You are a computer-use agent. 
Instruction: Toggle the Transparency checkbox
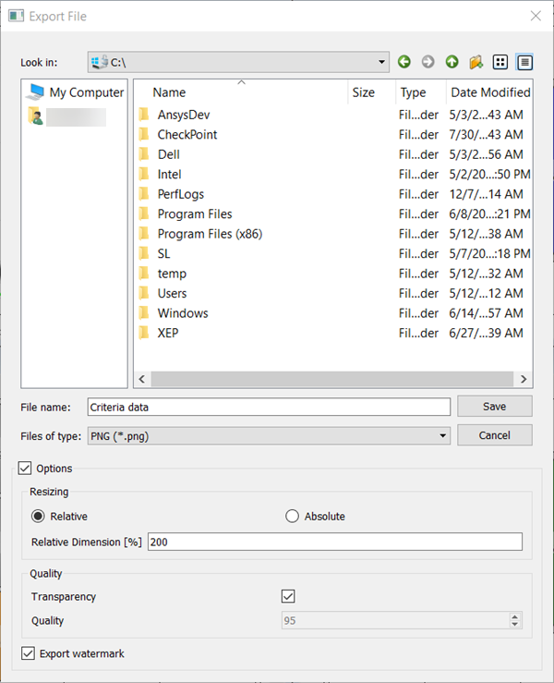[288, 596]
